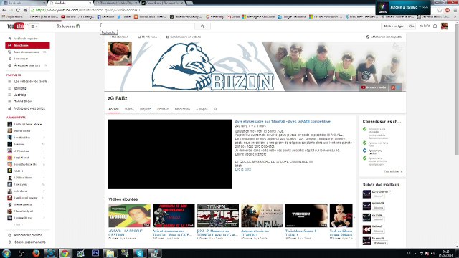Click the Twitter icon on banner

point(399,87)
